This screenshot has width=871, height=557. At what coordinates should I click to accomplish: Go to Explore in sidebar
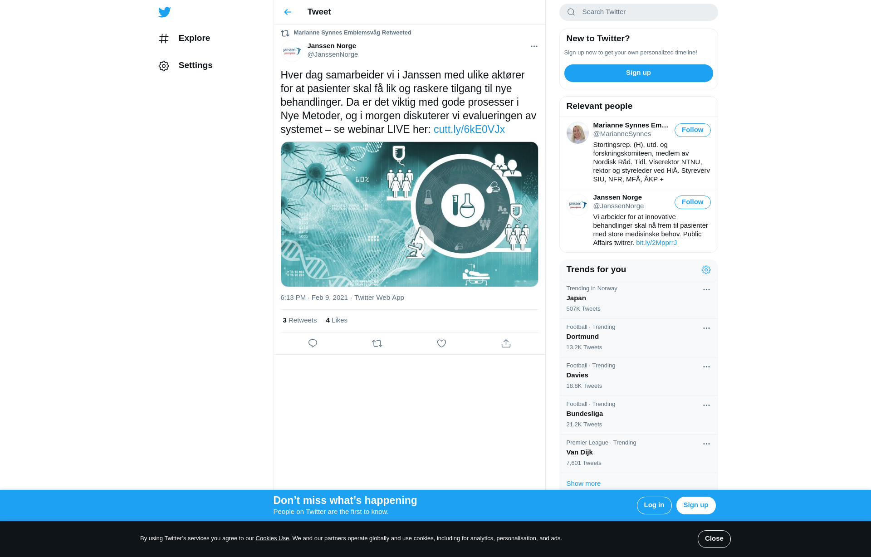[x=194, y=38]
